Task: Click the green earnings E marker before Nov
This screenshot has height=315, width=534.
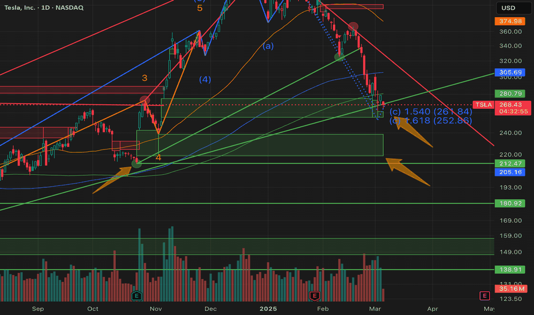Action: pyautogui.click(x=136, y=296)
